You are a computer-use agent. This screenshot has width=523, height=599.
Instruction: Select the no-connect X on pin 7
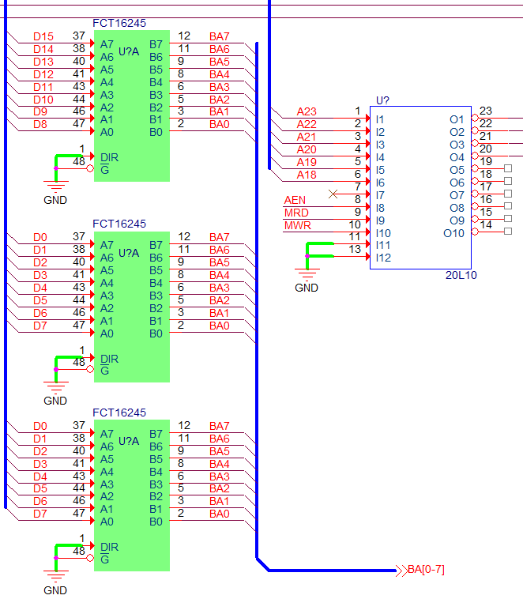click(x=333, y=194)
